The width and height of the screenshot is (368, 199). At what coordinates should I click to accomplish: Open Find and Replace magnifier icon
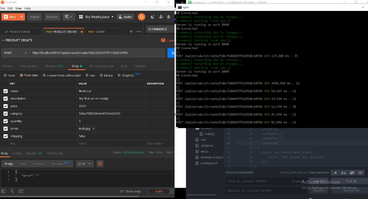point(12,191)
